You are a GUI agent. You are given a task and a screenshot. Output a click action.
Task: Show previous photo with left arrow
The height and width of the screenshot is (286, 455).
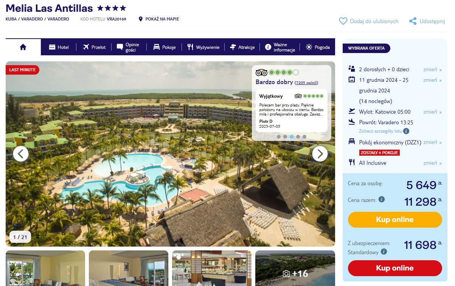(x=21, y=154)
